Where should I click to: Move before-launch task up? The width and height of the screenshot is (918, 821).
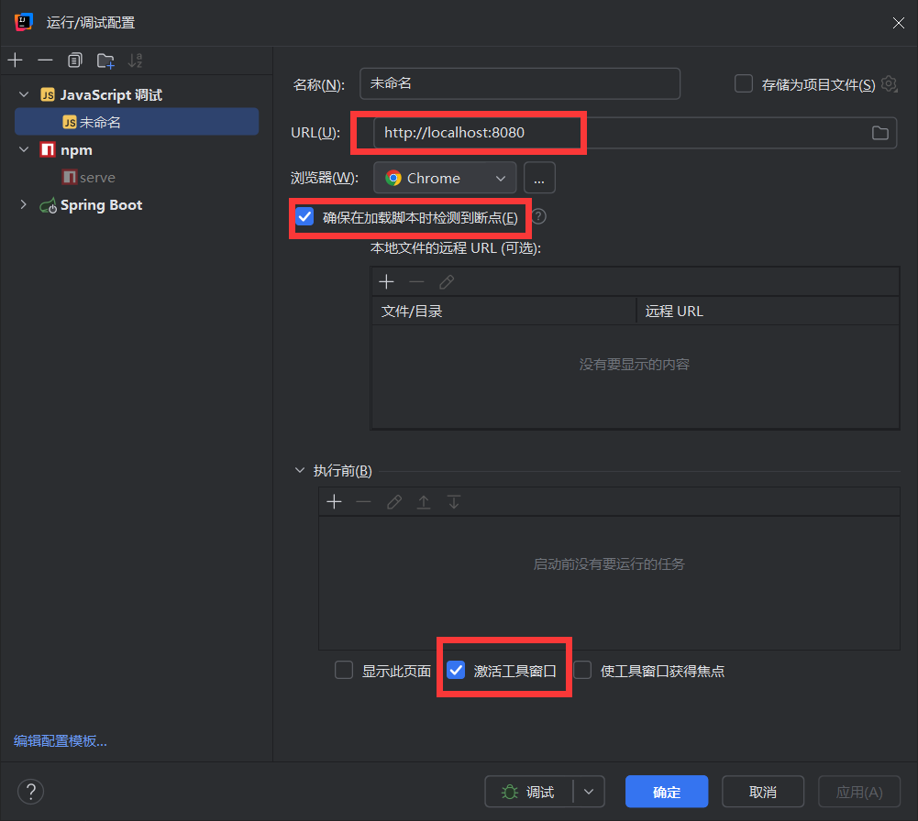pyautogui.click(x=424, y=502)
